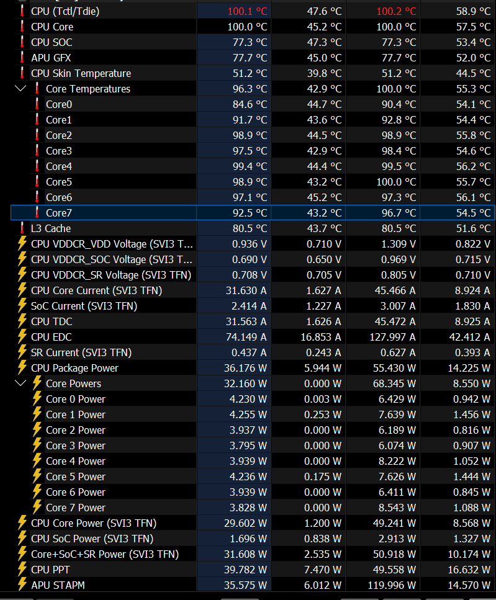Collapse the Core Powers group
The image size is (496, 600).
point(19,383)
